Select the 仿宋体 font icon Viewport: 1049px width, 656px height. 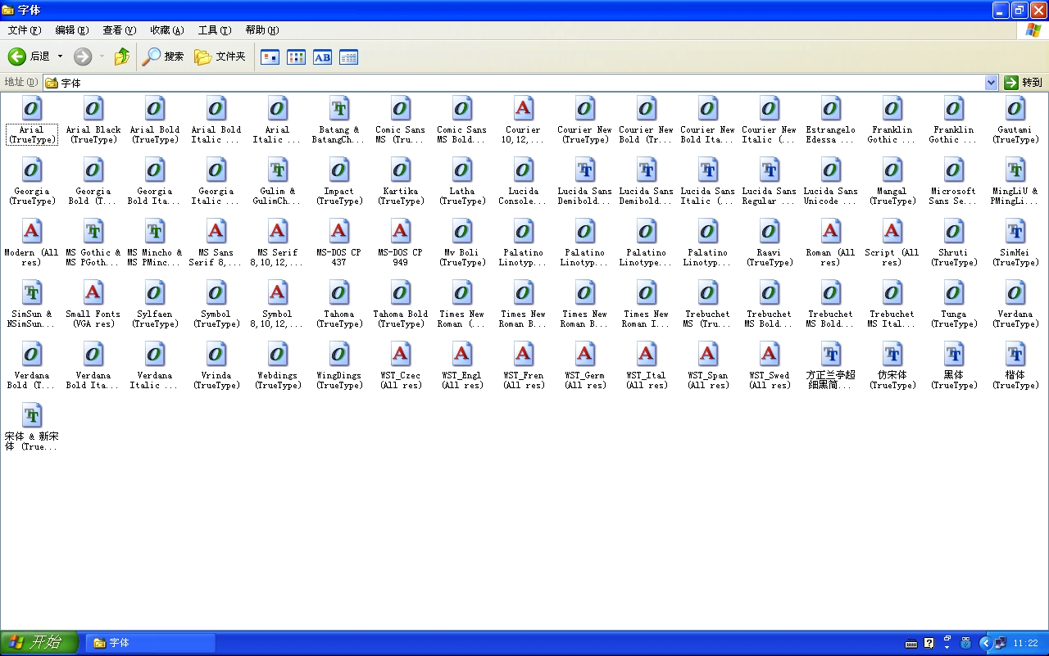coord(892,354)
